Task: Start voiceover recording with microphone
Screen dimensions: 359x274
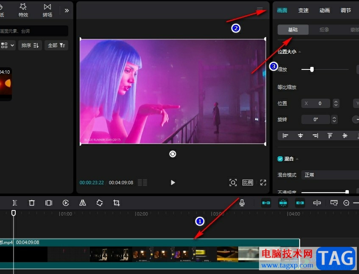Action: tap(242, 203)
